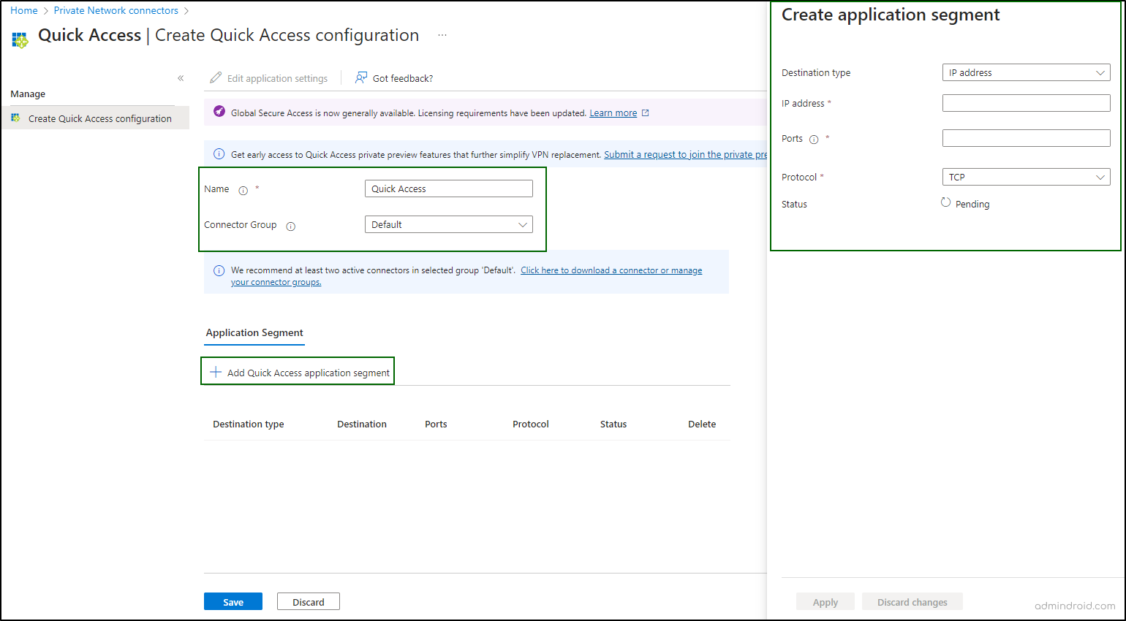
Task: Open the Learn more link about licensing
Action: coord(613,113)
